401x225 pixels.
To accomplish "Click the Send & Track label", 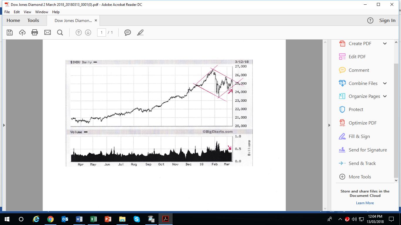I will (x=362, y=163).
